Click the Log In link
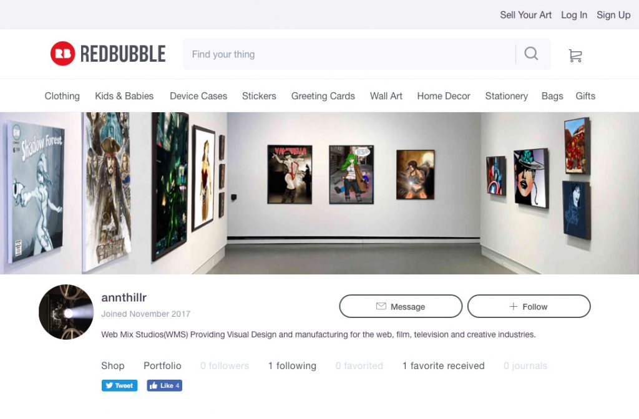 [574, 15]
